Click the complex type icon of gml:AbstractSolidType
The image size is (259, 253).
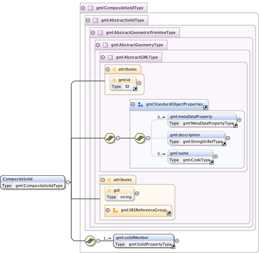95,20
